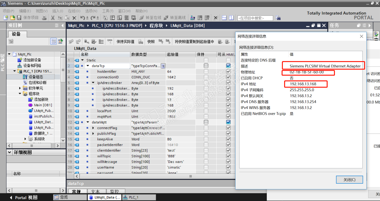Click the project tree scroll-down arrow
Screen dimensions: 380x201
pyautogui.click(x=63, y=140)
